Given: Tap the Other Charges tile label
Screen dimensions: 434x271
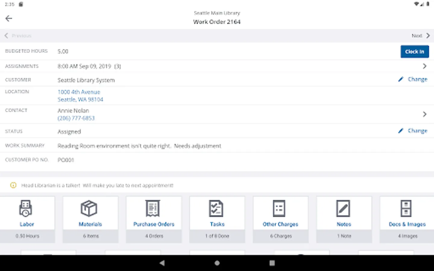Looking at the screenshot, I should [280, 224].
